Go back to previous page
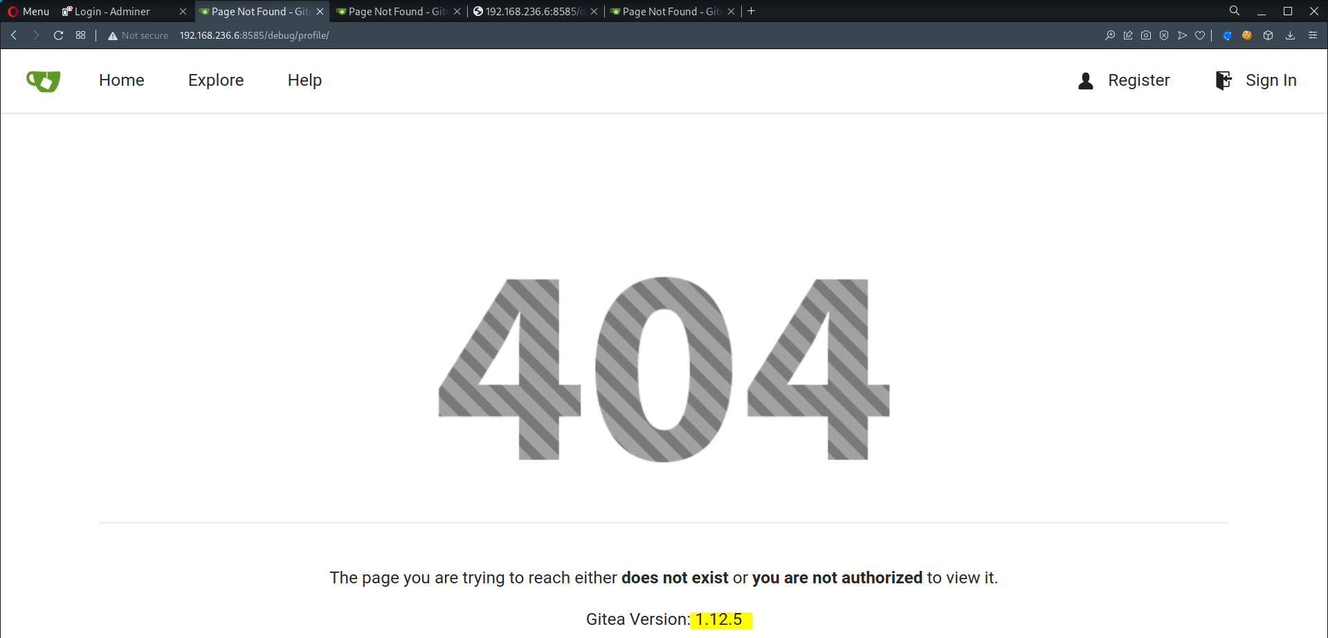This screenshot has width=1328, height=638. pyautogui.click(x=14, y=35)
